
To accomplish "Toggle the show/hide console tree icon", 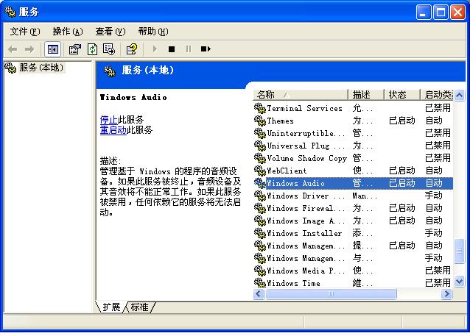I will [53, 49].
